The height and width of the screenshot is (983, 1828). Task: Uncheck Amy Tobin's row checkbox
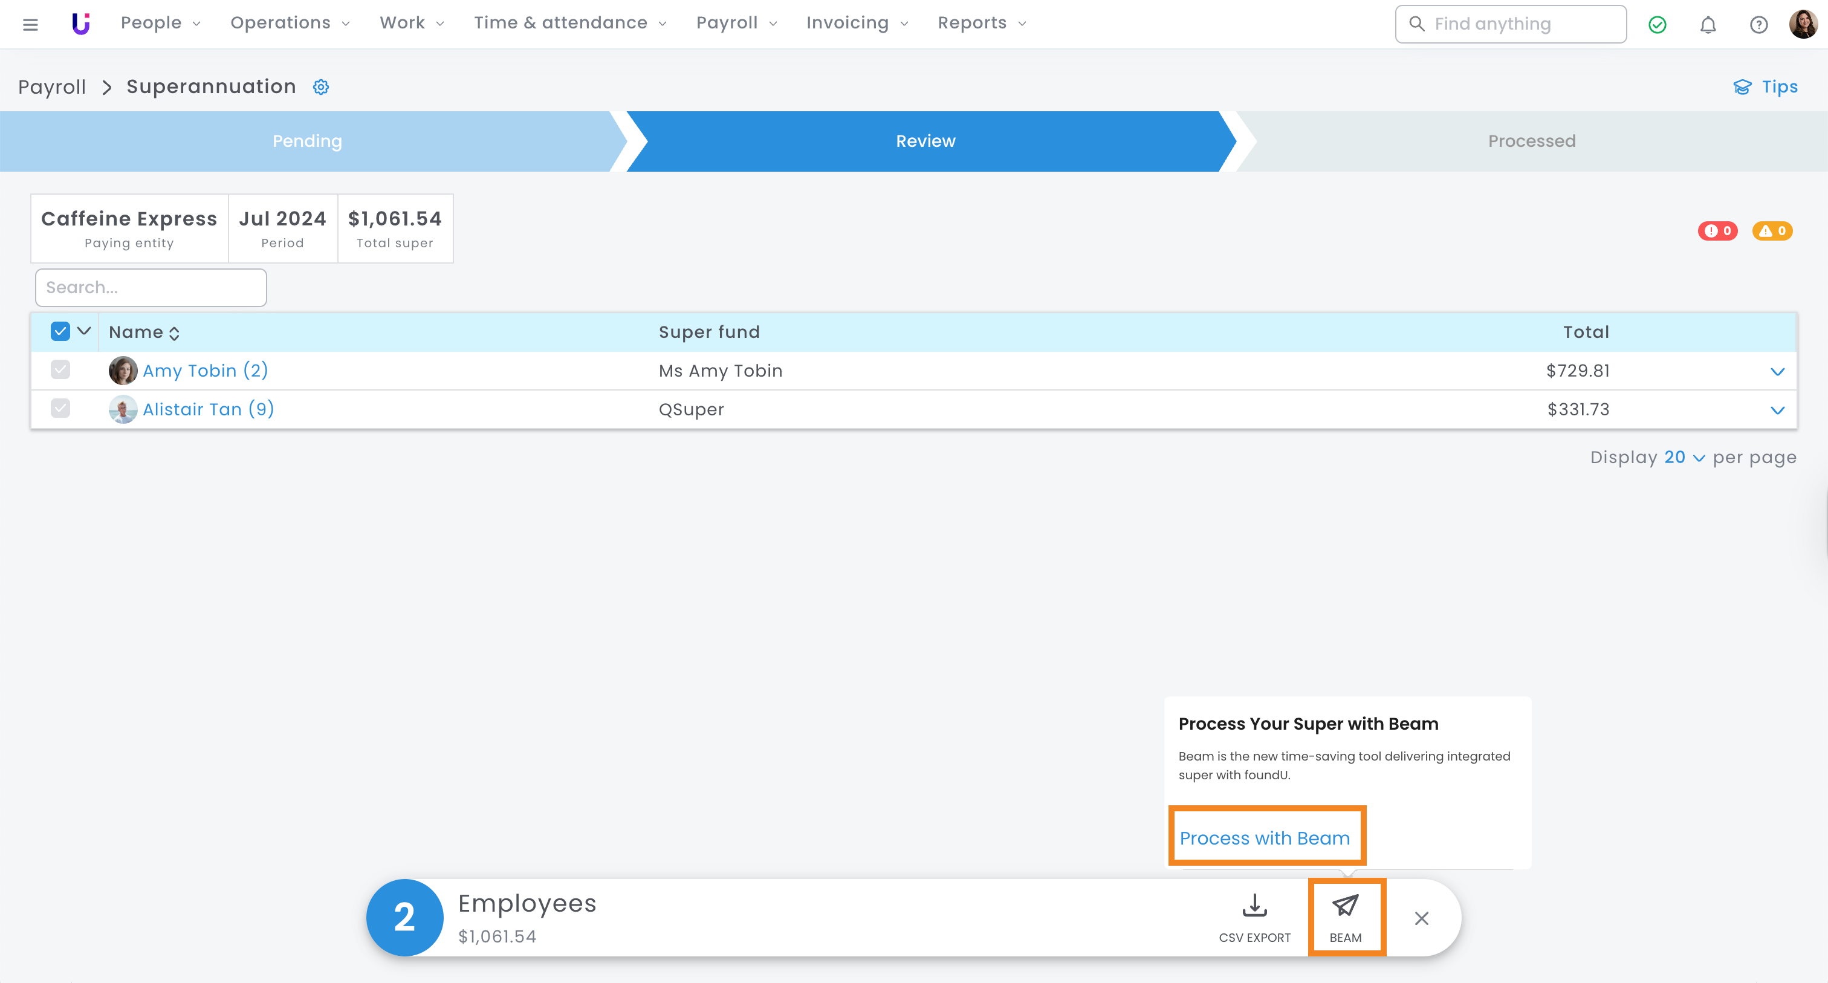(x=60, y=370)
